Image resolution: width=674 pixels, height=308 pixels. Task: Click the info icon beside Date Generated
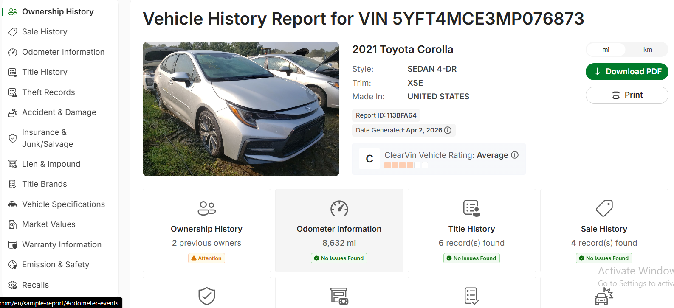448,130
